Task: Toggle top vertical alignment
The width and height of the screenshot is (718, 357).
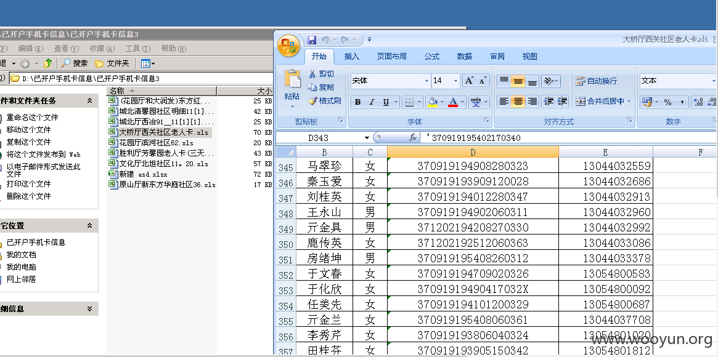Action: click(504, 81)
